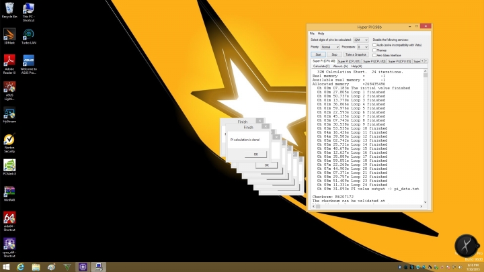
Task: Switch to Hyper PI taskbar window
Action: pos(98,267)
